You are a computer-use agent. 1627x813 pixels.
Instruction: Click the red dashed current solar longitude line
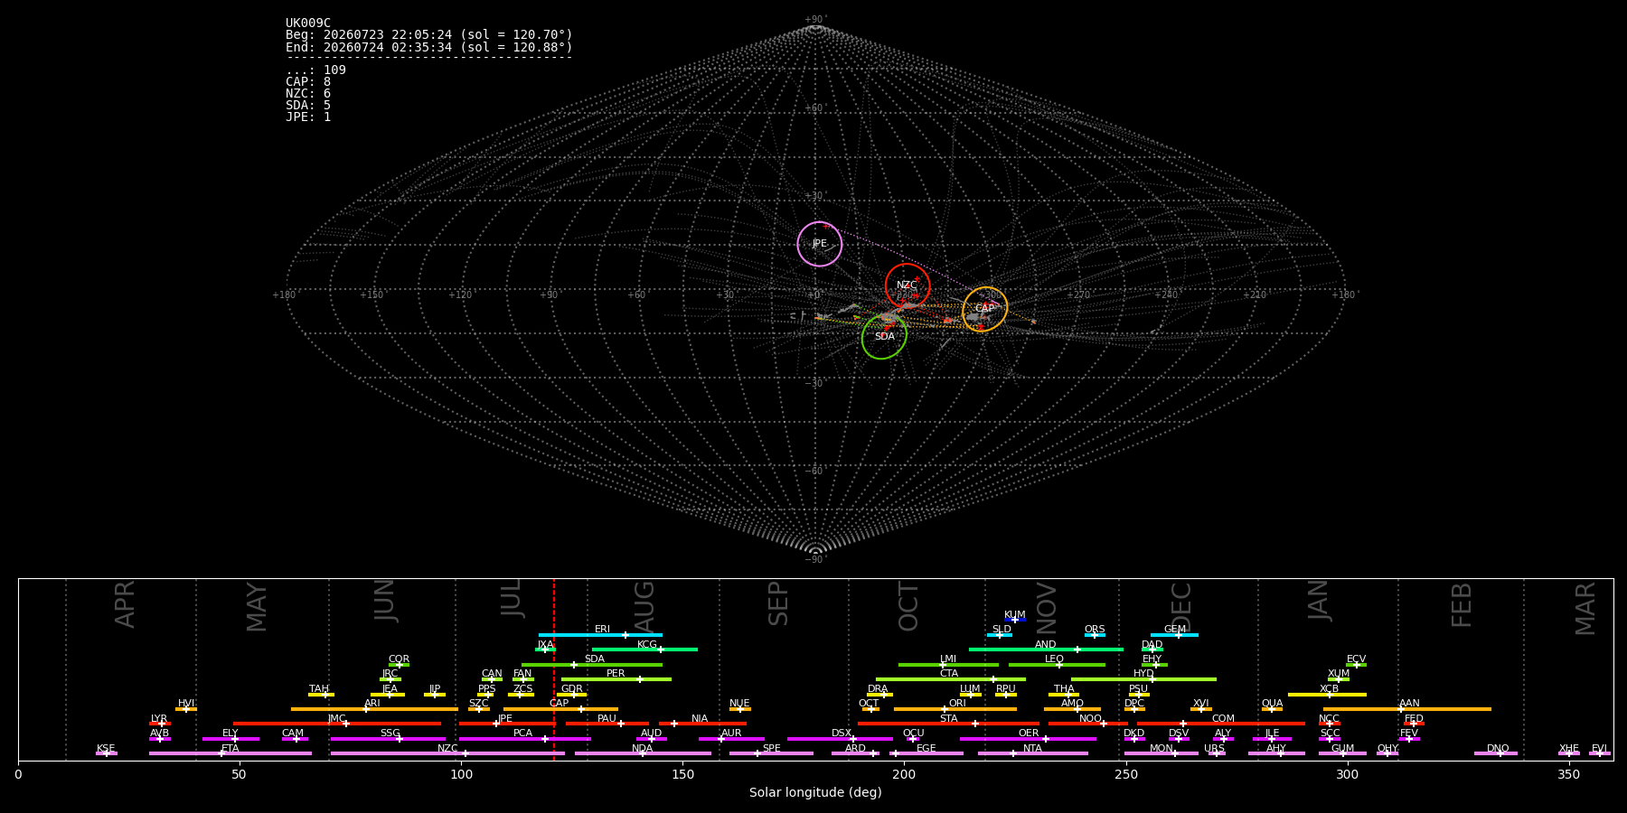pos(554,668)
